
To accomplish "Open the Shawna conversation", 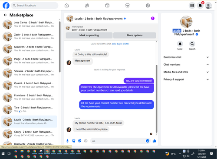I will click(30, 73).
